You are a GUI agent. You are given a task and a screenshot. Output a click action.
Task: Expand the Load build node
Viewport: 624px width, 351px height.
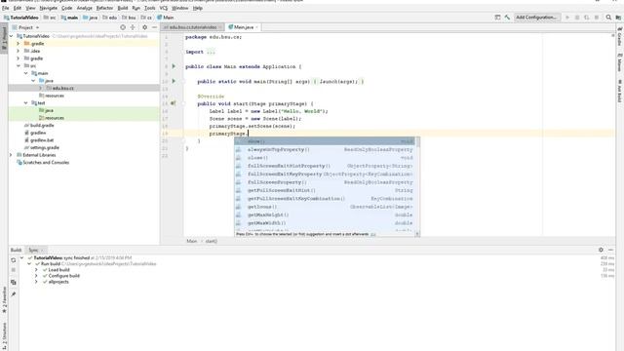tap(36, 270)
